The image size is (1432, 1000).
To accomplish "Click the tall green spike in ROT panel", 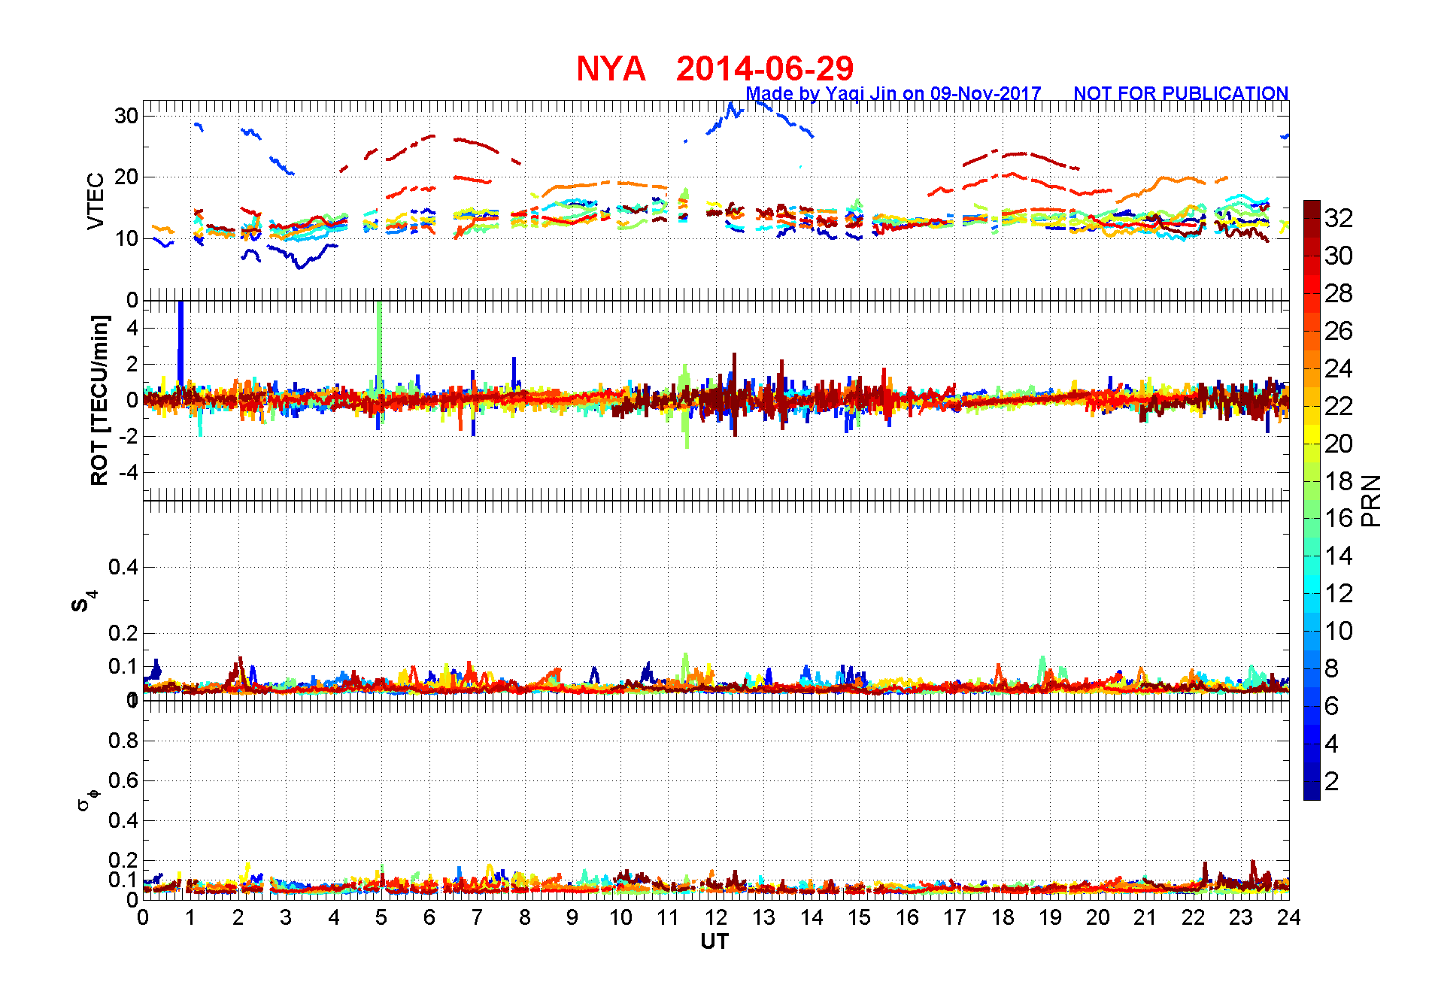I will (x=379, y=347).
